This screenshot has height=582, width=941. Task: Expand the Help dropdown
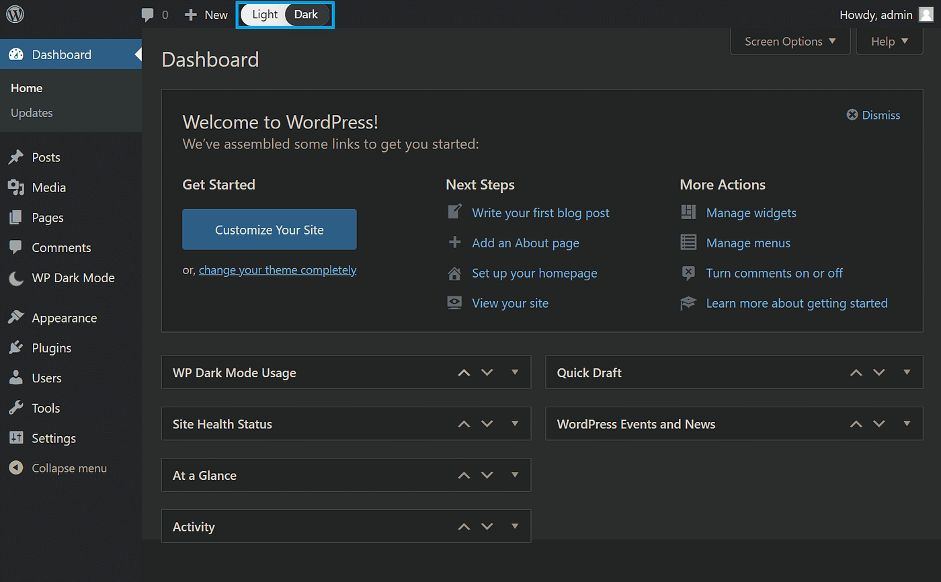coord(889,41)
